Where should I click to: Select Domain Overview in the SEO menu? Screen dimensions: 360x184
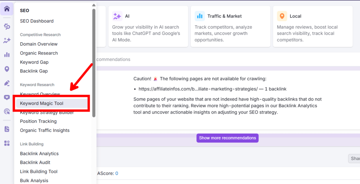(39, 44)
